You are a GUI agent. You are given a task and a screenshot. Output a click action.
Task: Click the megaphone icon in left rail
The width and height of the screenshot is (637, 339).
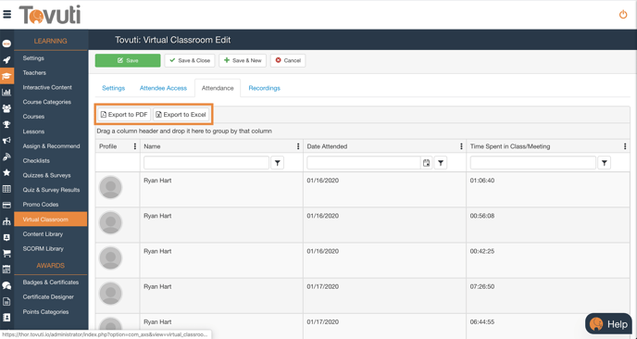coord(6,141)
